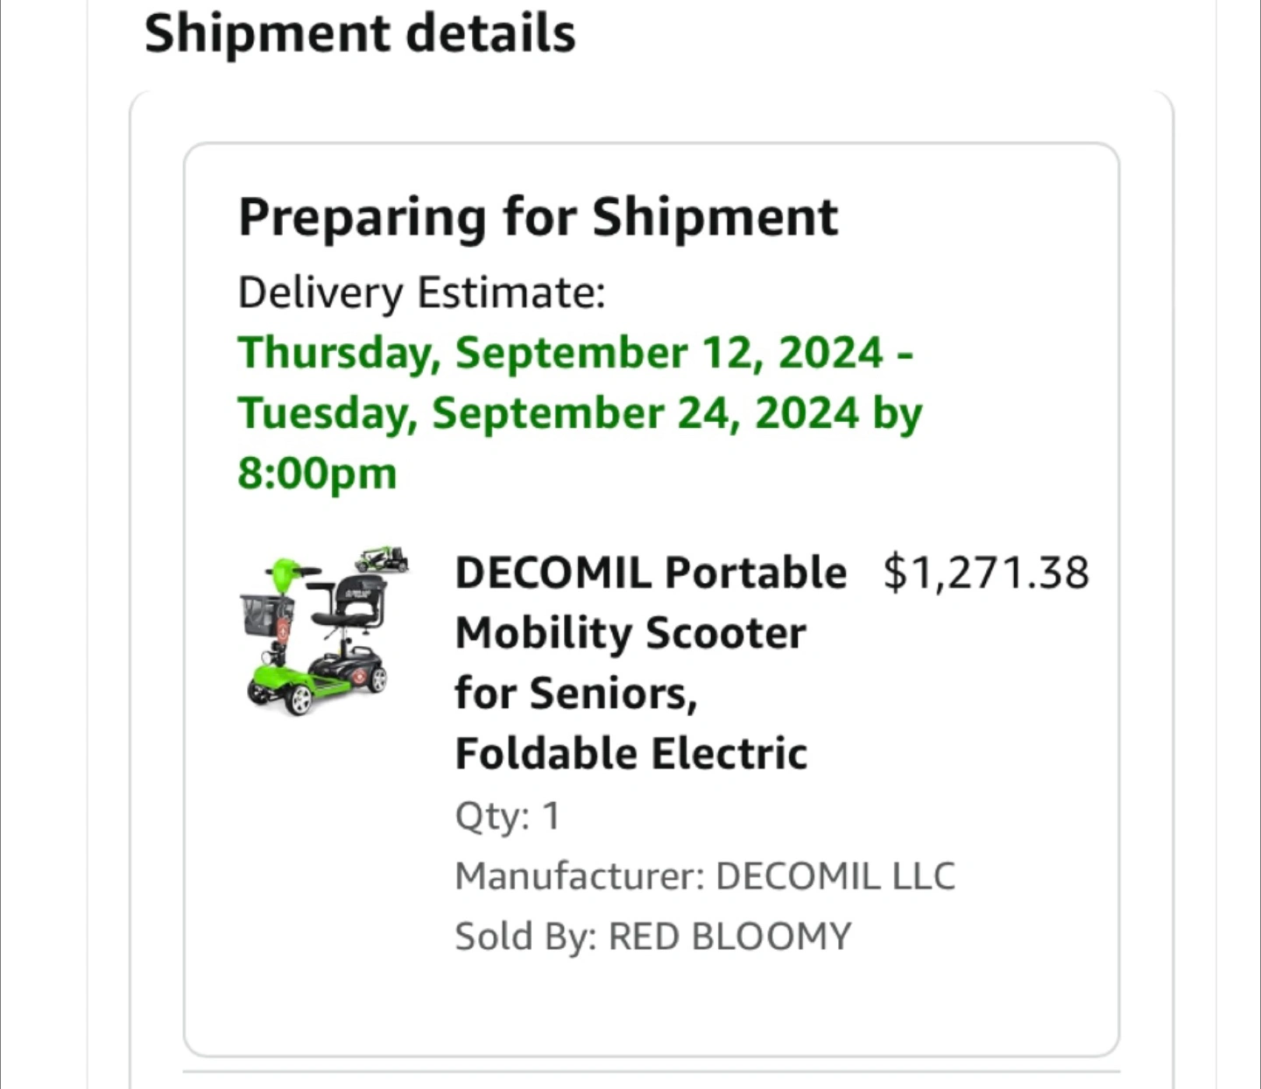Click the green scooter's front basket
This screenshot has height=1089, width=1261.
point(266,615)
